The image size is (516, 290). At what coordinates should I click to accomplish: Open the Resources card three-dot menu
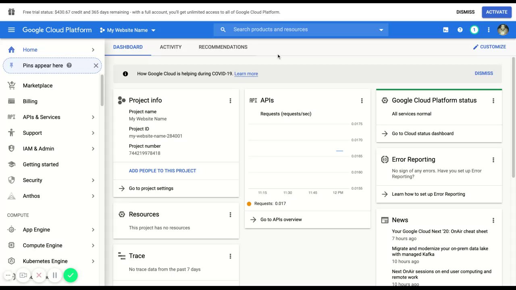230,215
